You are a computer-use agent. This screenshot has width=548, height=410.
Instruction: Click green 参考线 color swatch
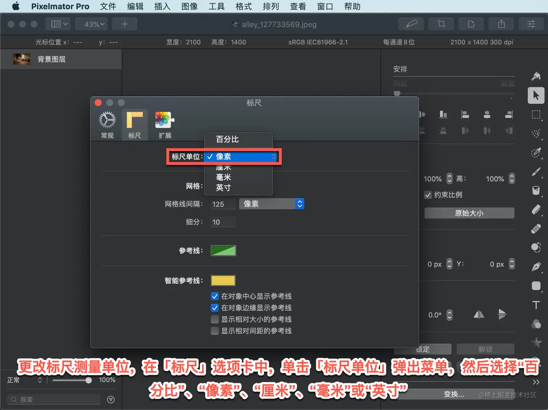click(x=223, y=250)
